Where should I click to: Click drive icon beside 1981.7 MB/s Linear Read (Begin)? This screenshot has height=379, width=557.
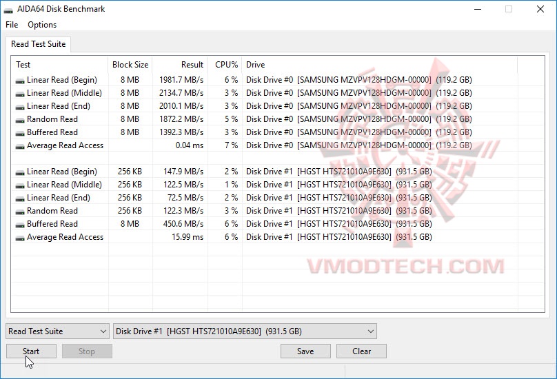tap(20, 81)
